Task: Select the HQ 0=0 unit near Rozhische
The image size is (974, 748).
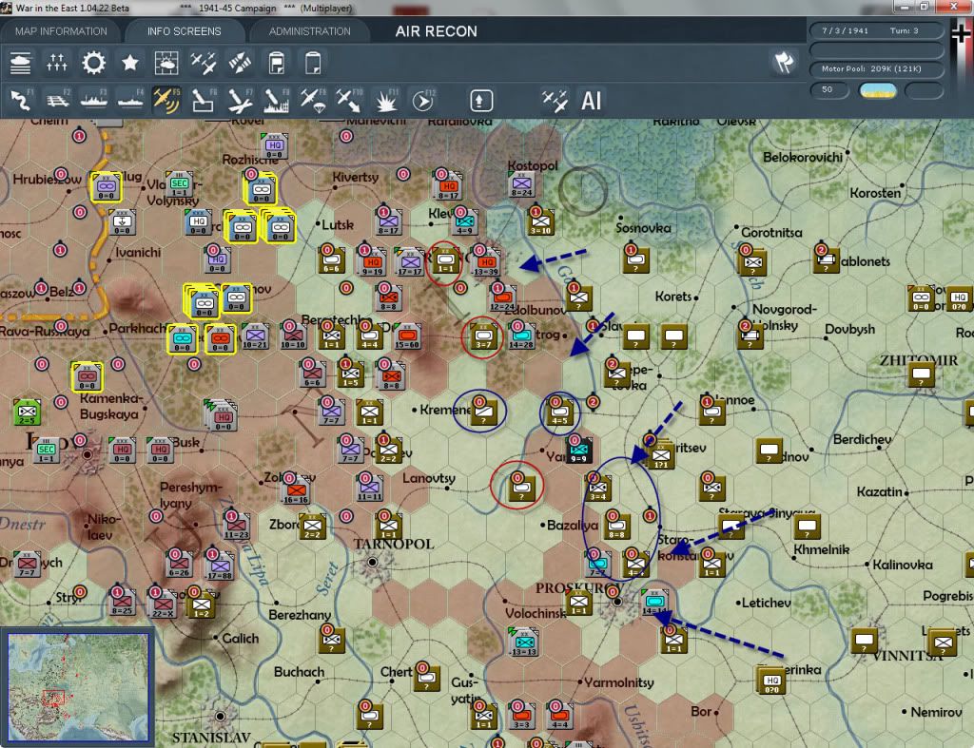Action: click(274, 146)
